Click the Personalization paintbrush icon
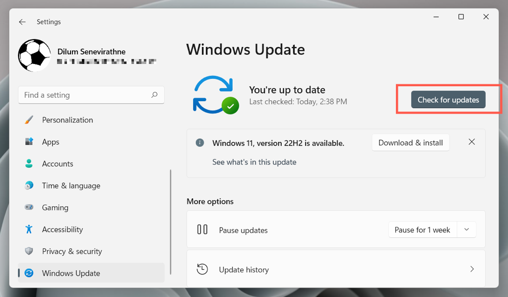 (x=29, y=120)
